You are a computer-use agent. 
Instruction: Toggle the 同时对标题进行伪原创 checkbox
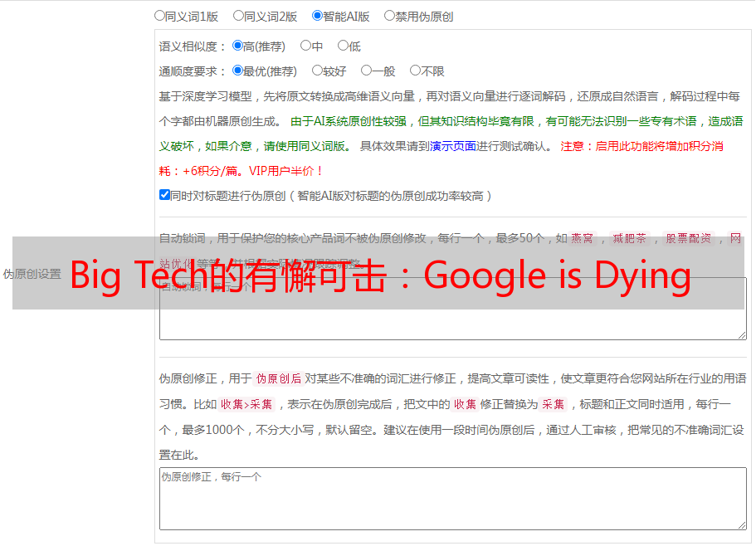pos(164,195)
